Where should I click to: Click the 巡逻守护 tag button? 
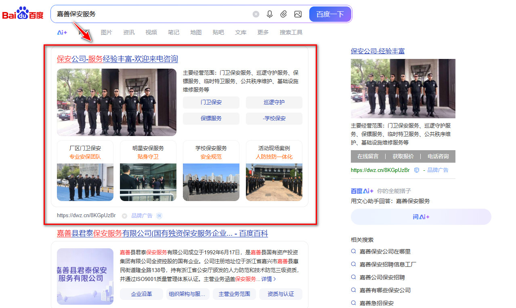274,103
